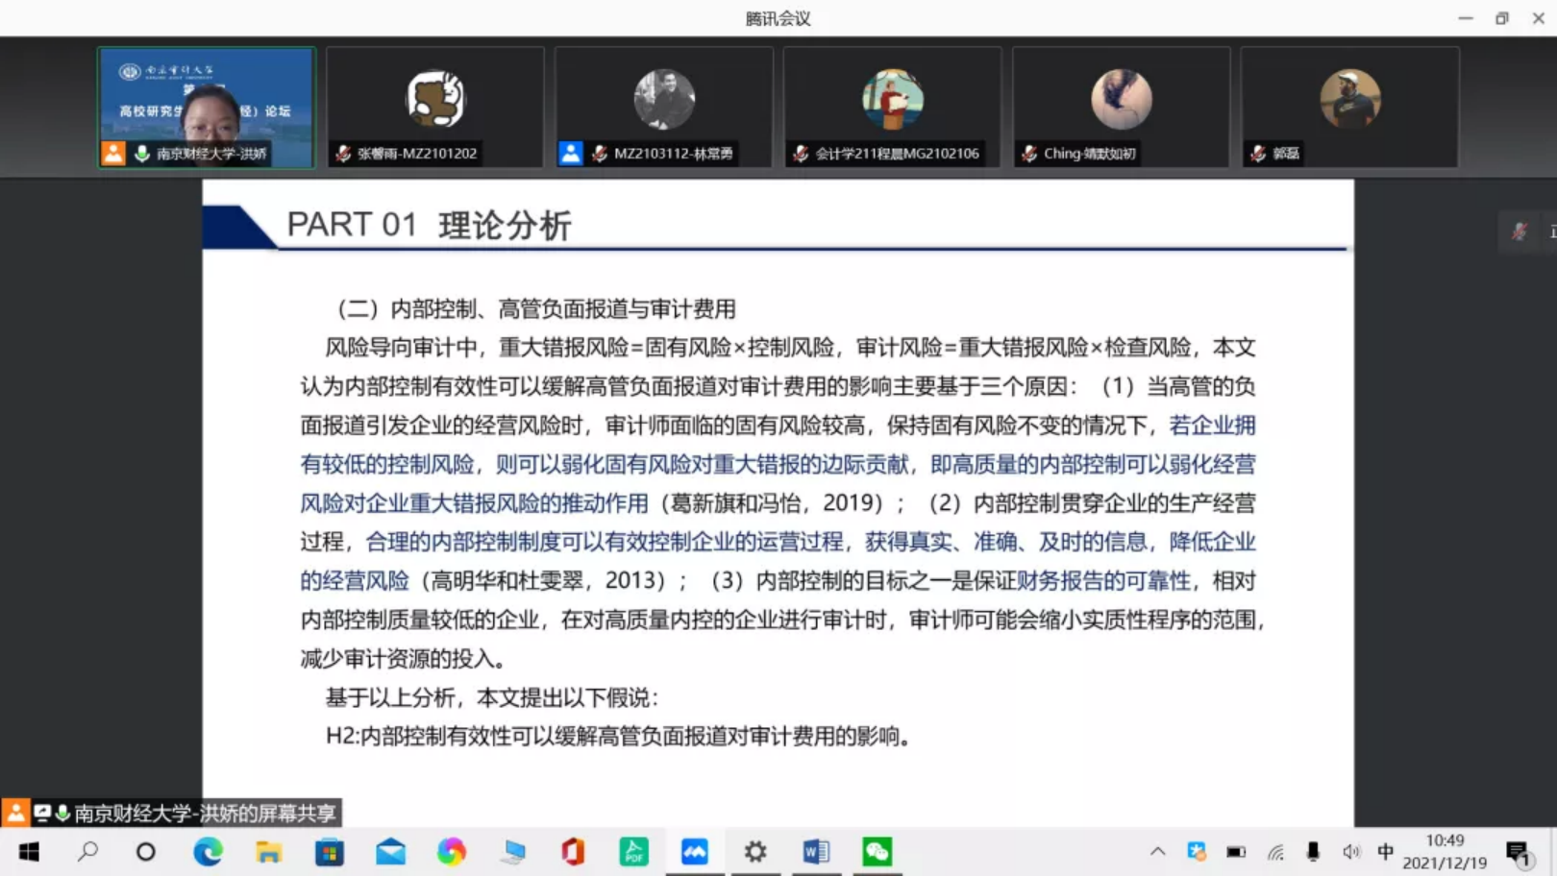The height and width of the screenshot is (876, 1557).
Task: Open Windows Settings gear icon
Action: [755, 852]
